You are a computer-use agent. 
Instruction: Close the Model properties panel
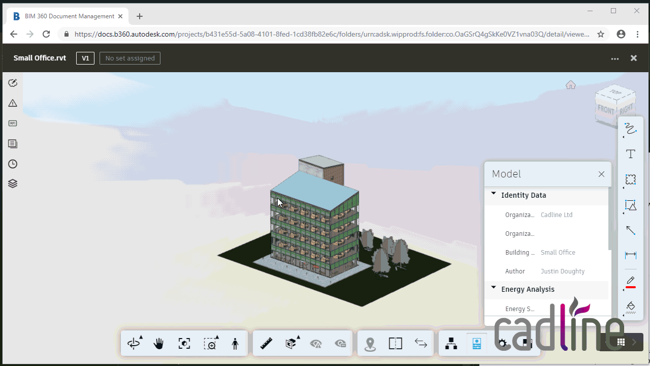[x=601, y=174]
